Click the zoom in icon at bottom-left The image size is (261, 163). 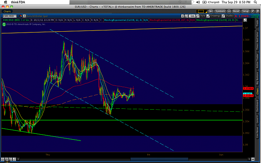[x=7, y=159]
